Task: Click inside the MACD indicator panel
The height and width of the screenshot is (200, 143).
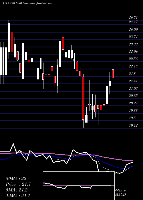Action: point(79,186)
